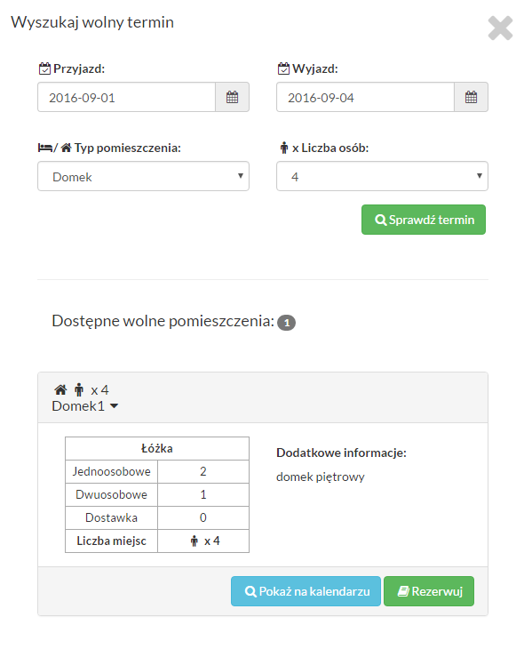Click the person icon beside Liczba osób label
Image resolution: width=524 pixels, height=657 pixels.
[x=284, y=148]
